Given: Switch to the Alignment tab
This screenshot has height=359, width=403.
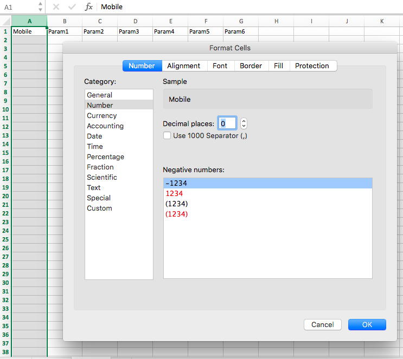Looking at the screenshot, I should [183, 66].
